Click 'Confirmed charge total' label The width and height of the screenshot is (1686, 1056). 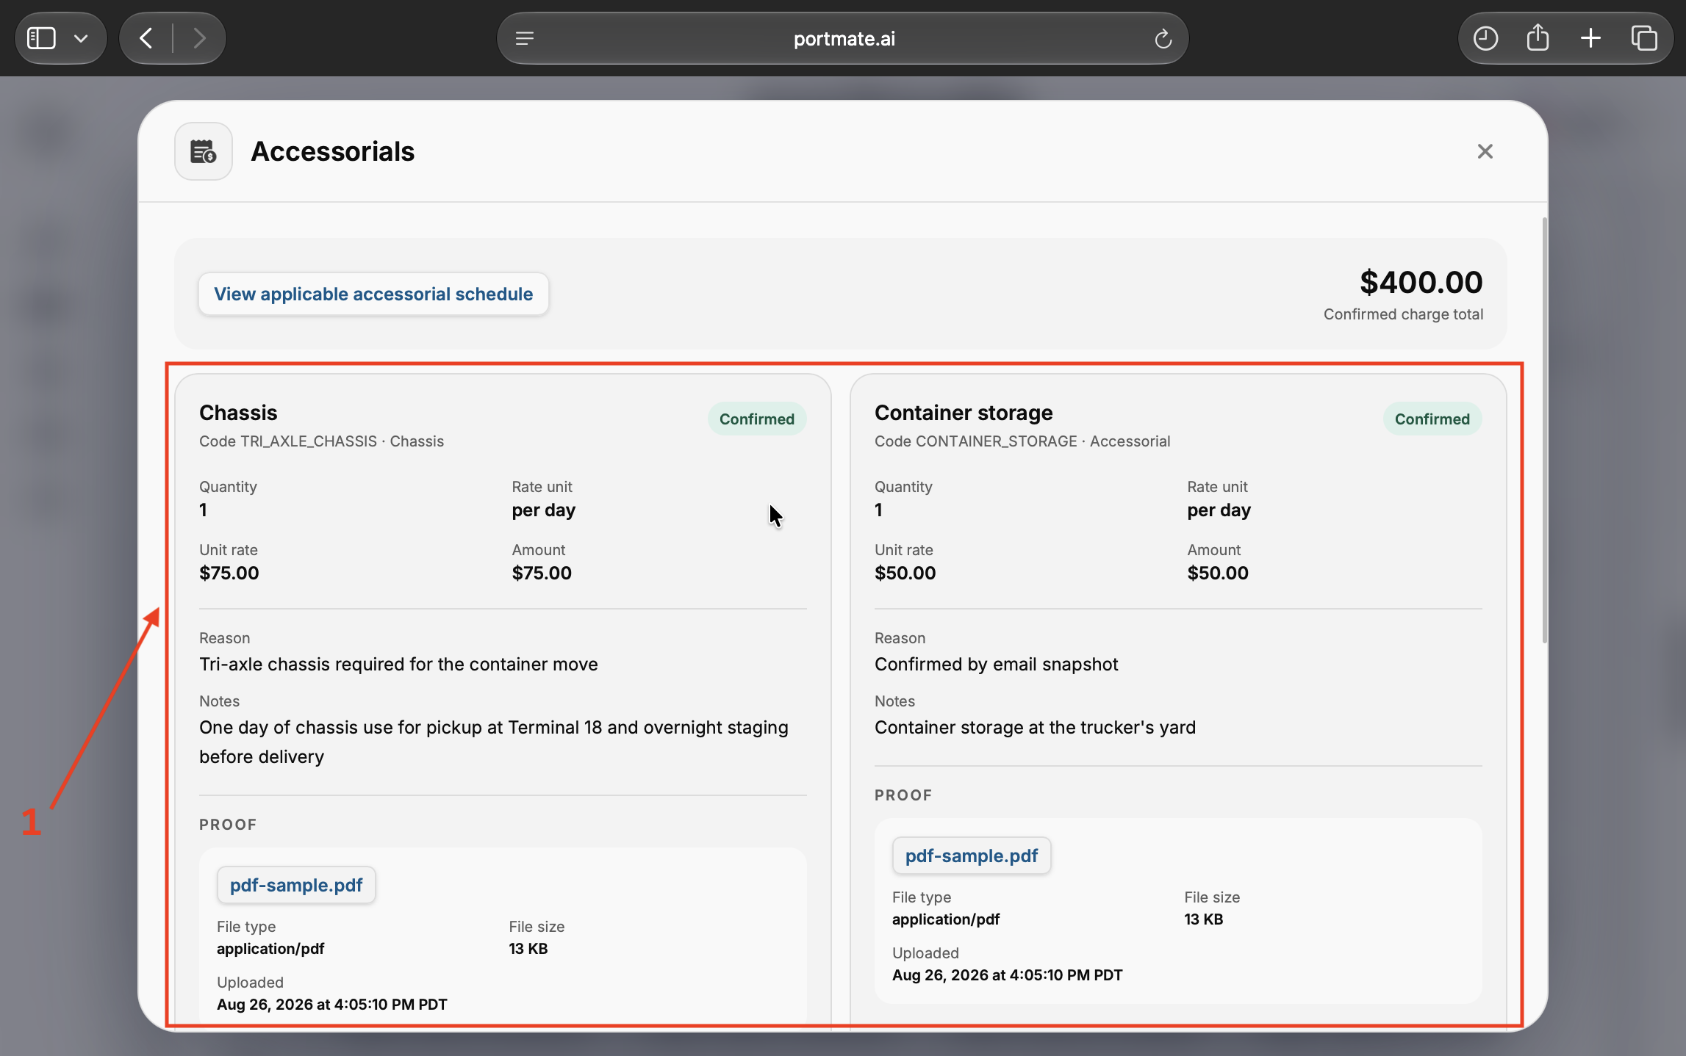tap(1403, 314)
